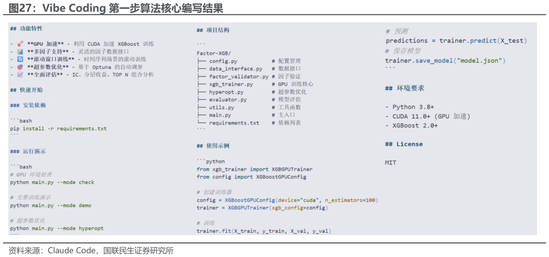
Task: Click the 'factor_validator.py' tree entry
Action: [x=238, y=76]
